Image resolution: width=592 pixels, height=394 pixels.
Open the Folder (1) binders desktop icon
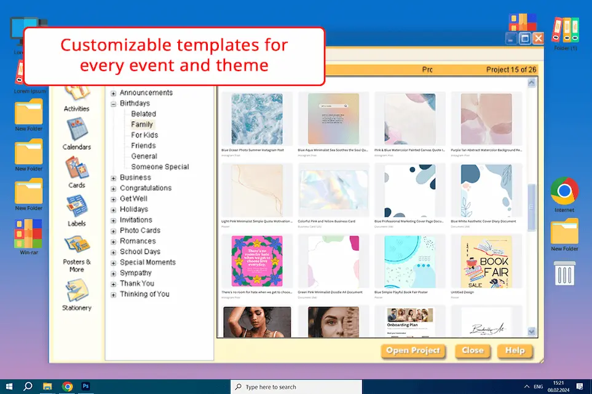coord(565,29)
